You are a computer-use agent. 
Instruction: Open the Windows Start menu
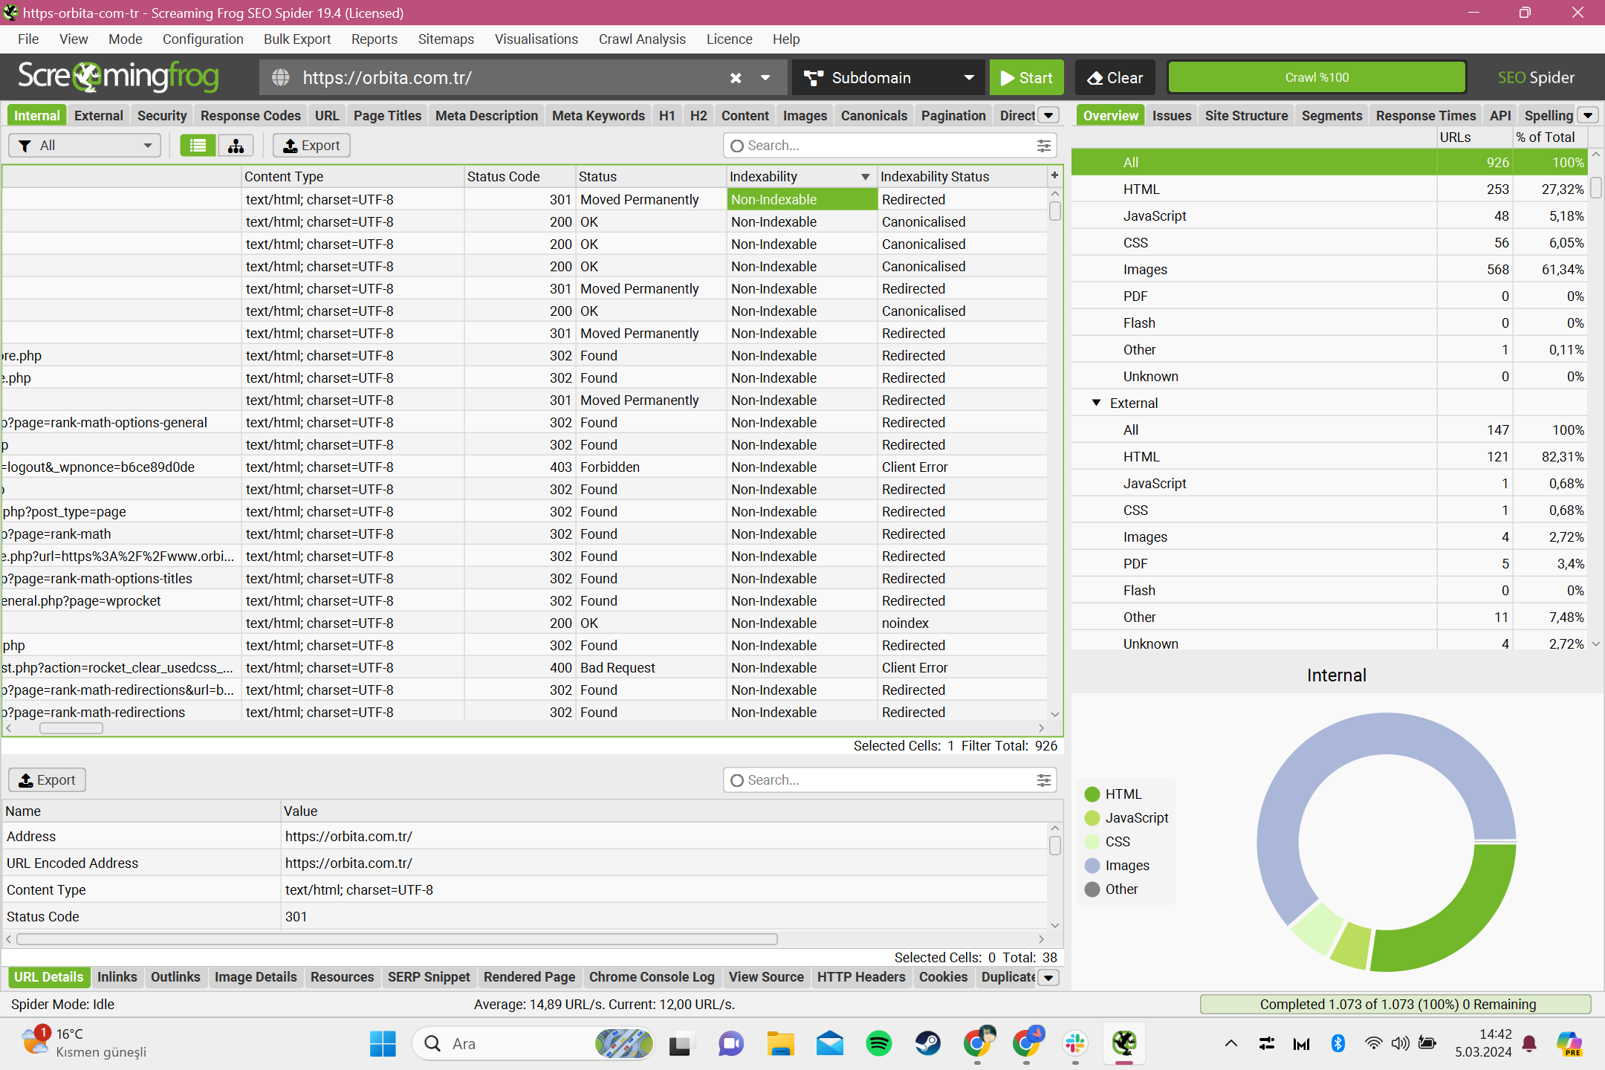point(383,1044)
